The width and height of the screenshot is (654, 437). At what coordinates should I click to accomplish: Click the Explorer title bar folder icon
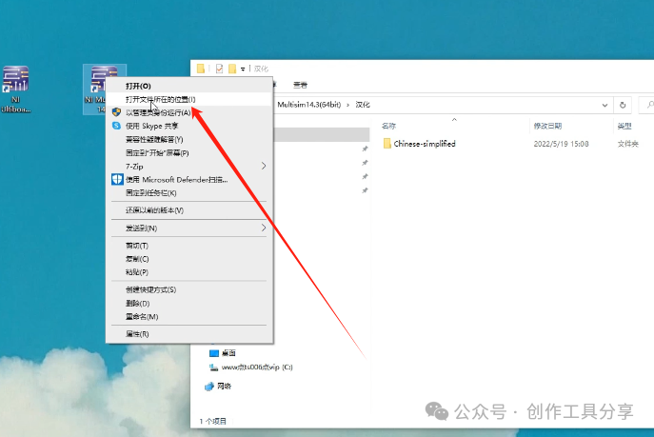[x=201, y=69]
